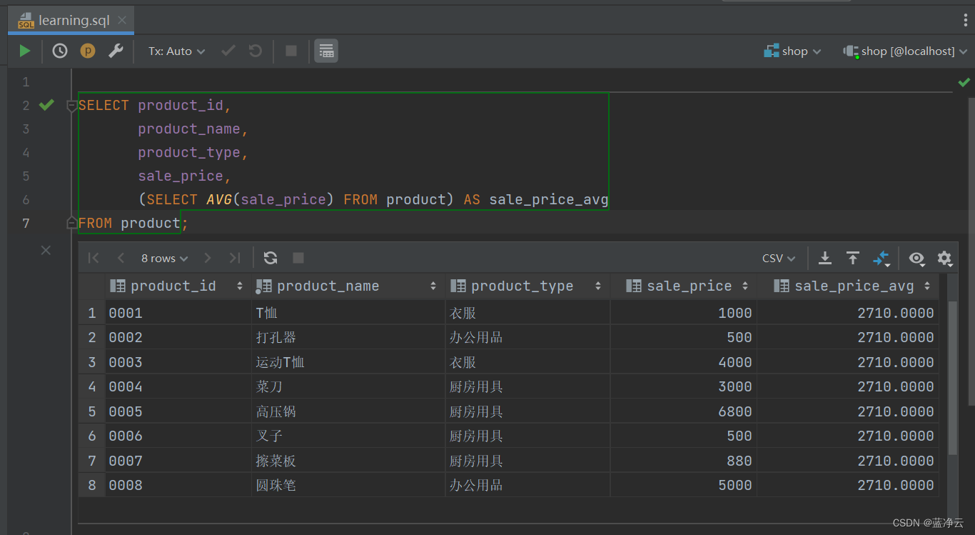Screen dimensions: 975x535
Task: Go to first page of results
Action: coord(94,258)
